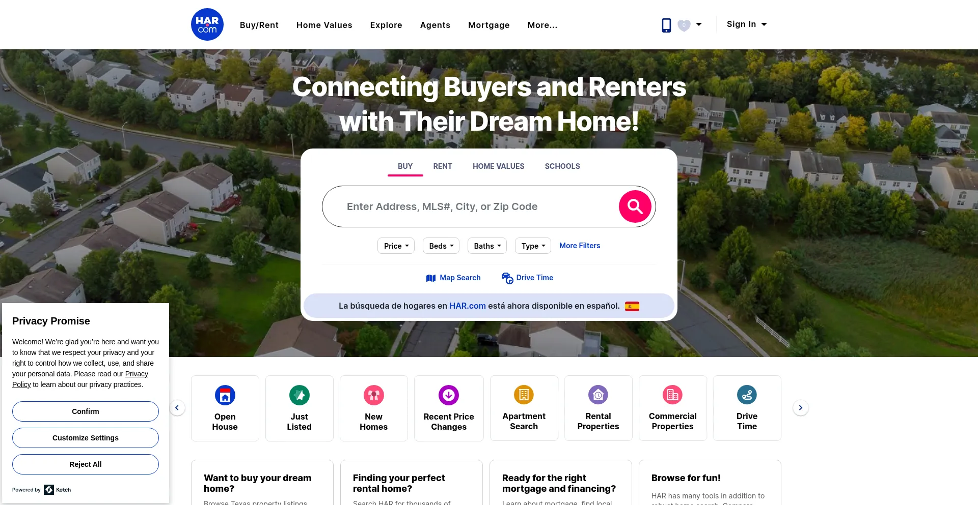Open the mobile app phone icon
Image resolution: width=978 pixels, height=505 pixels.
666,25
